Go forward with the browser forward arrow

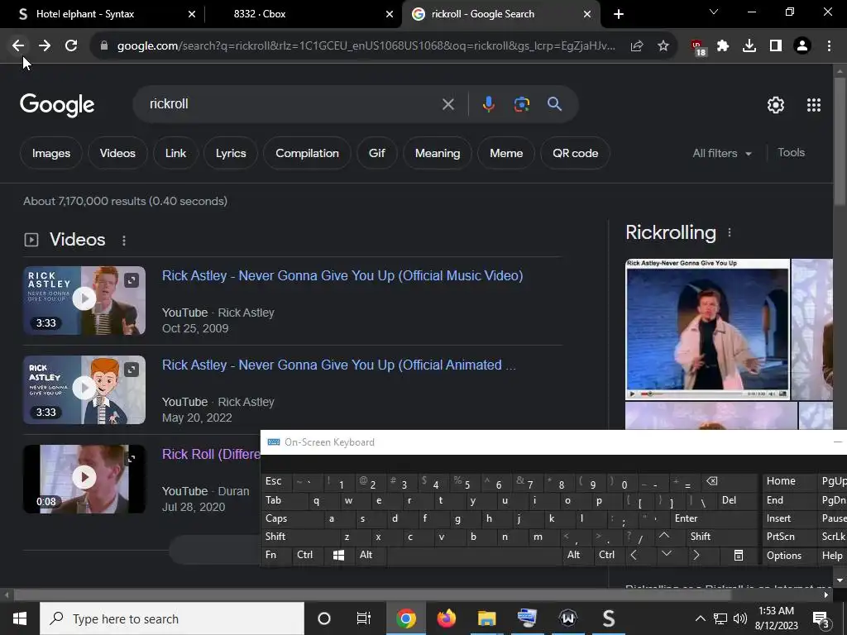(x=45, y=46)
